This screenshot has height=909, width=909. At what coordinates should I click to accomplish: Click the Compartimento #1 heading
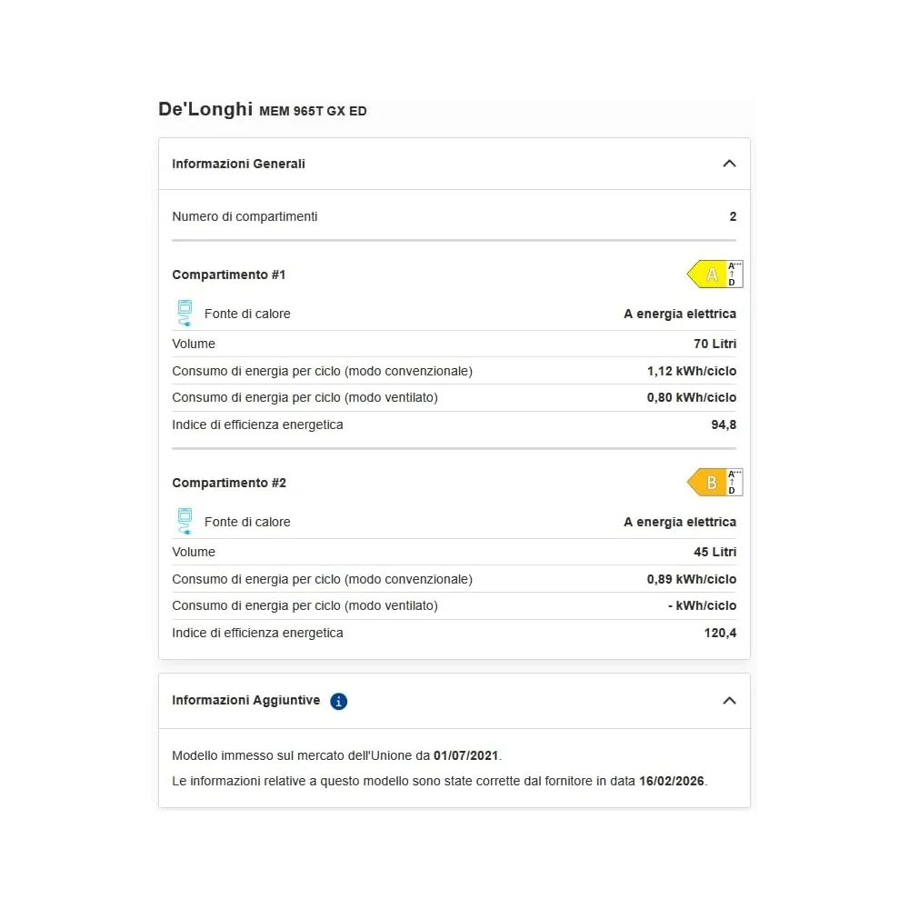point(229,275)
